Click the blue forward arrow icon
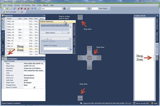 click(x=36, y=8)
